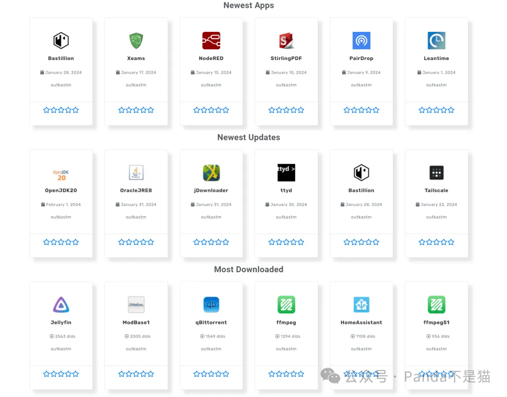Click outkastm author under Jellyfin

[x=61, y=349]
